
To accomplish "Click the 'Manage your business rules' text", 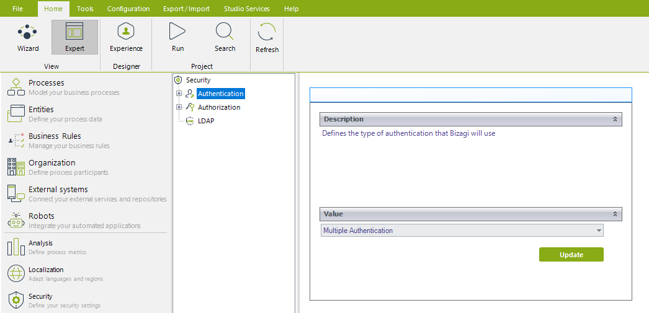I will click(x=69, y=146).
